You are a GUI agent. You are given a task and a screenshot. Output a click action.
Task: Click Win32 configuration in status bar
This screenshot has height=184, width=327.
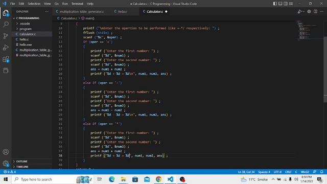305,172
